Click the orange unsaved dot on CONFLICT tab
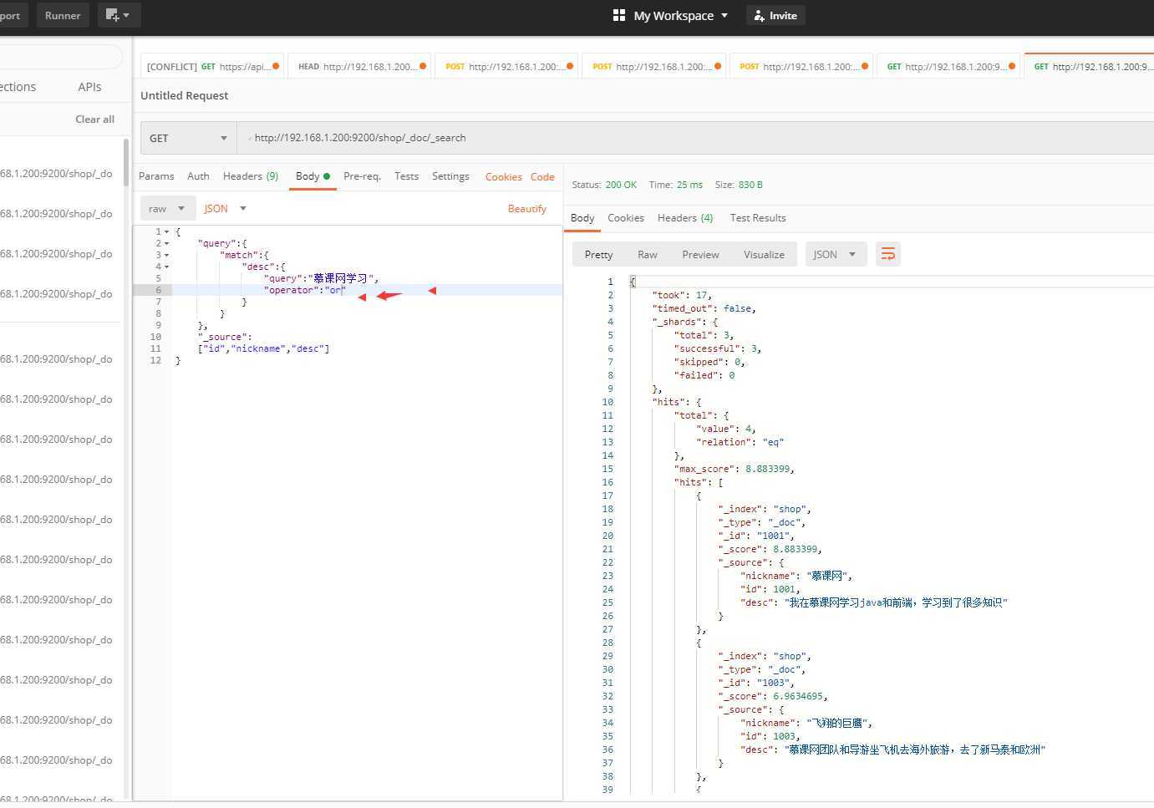Screen dimensions: 1154x808 click(x=276, y=66)
